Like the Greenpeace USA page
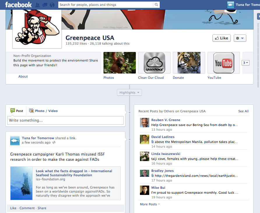The height and width of the screenshot is (213, 260). (222, 38)
